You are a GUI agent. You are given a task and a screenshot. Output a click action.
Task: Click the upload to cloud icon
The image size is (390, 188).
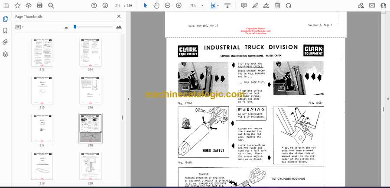click(29, 6)
